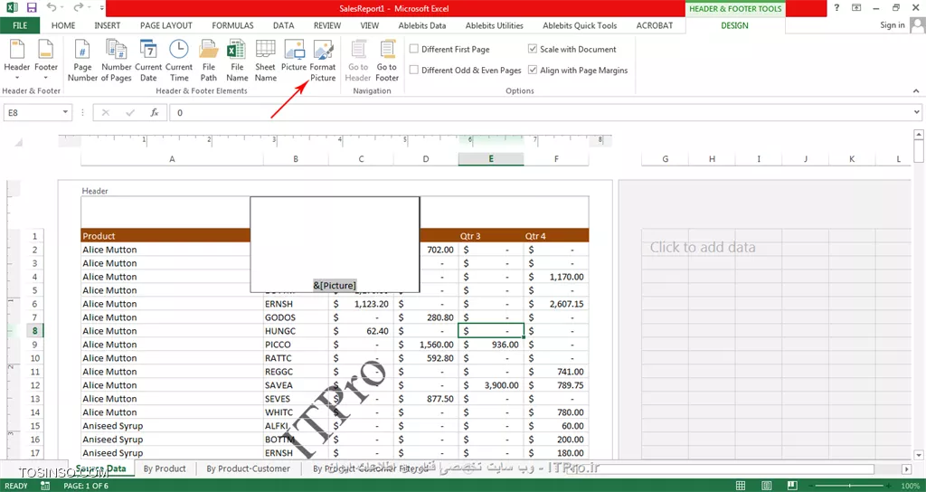Viewport: 926px width, 492px height.
Task: Insert File Path element
Action: (x=209, y=61)
